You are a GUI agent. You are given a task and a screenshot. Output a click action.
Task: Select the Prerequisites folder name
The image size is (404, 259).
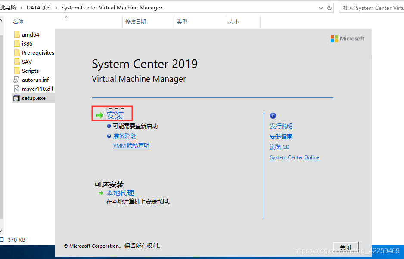(x=38, y=52)
